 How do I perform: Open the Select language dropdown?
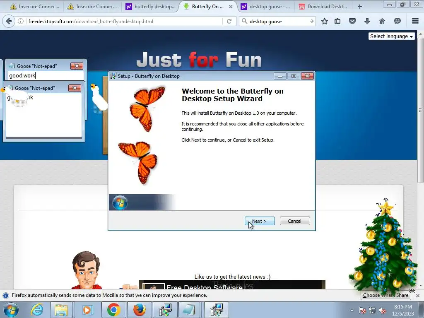pyautogui.click(x=391, y=36)
